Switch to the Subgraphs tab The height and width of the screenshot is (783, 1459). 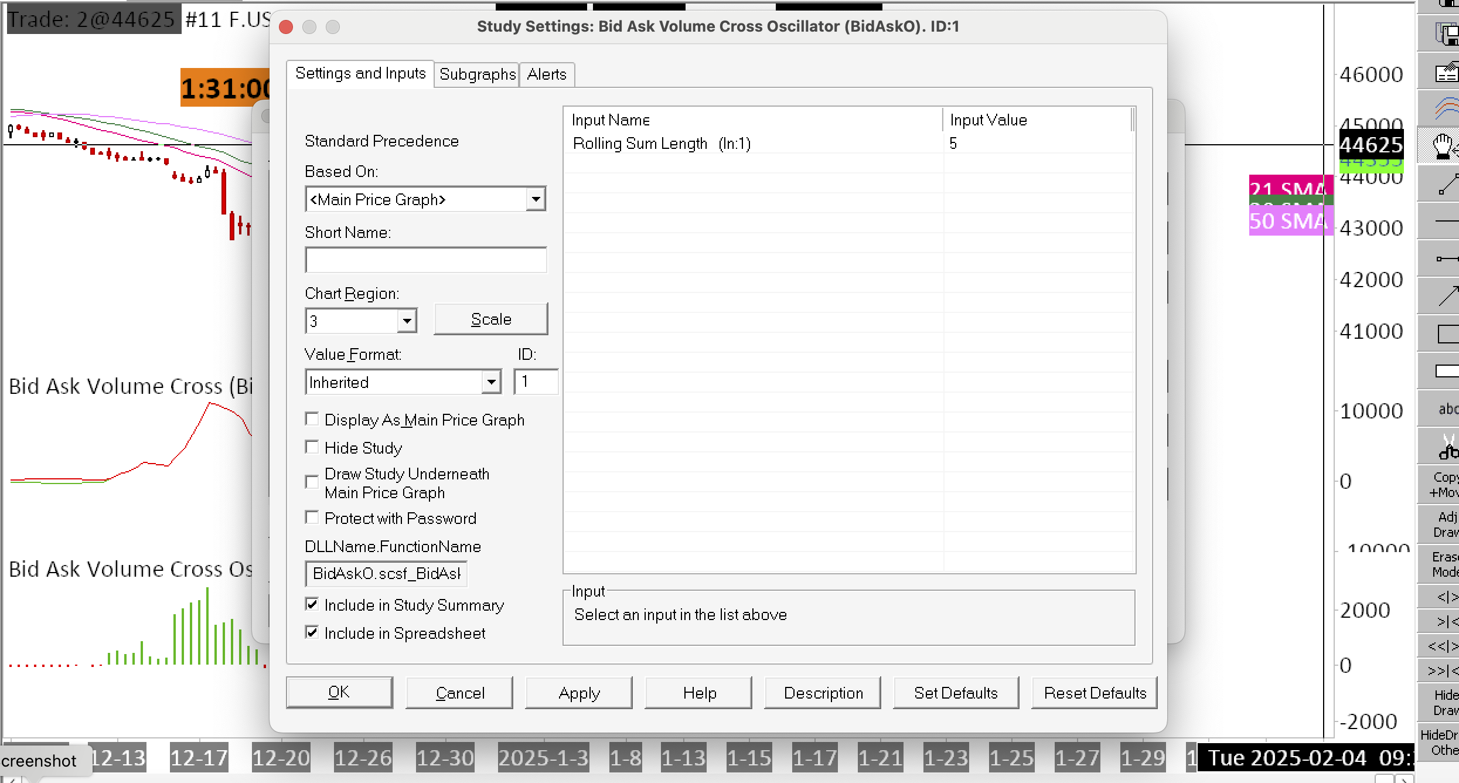pyautogui.click(x=477, y=74)
